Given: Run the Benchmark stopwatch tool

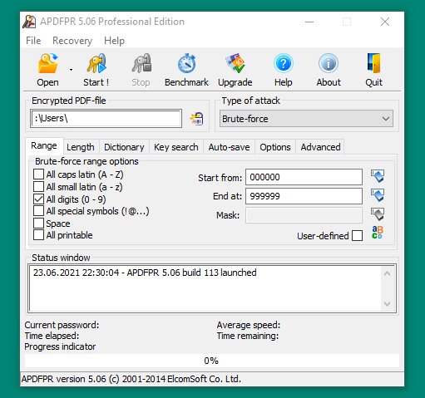Looking at the screenshot, I should (186, 63).
